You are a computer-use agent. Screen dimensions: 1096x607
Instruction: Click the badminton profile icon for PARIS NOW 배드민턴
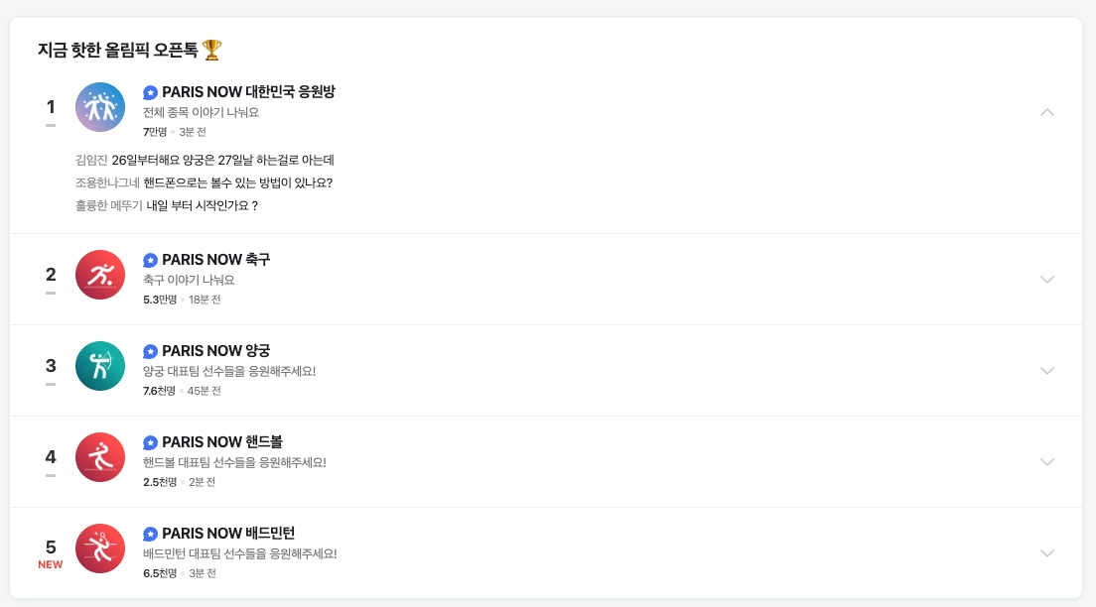coord(100,548)
